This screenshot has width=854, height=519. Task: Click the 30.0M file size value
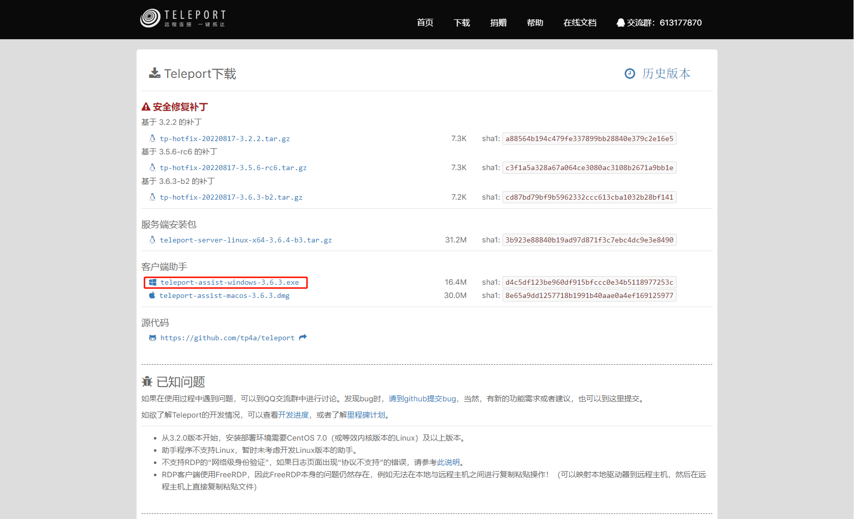coord(456,295)
